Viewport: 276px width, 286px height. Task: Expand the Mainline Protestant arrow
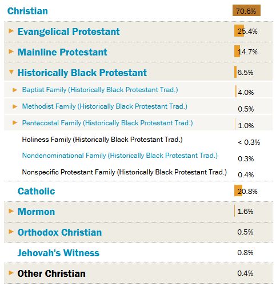11,51
